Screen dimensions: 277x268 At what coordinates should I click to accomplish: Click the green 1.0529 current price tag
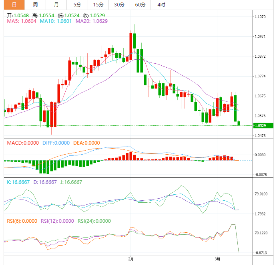pyautogui.click(x=263, y=126)
